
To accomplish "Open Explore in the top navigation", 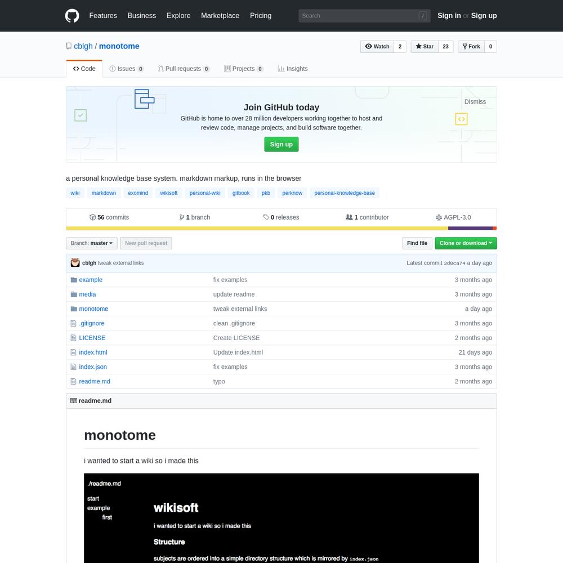I will (178, 16).
